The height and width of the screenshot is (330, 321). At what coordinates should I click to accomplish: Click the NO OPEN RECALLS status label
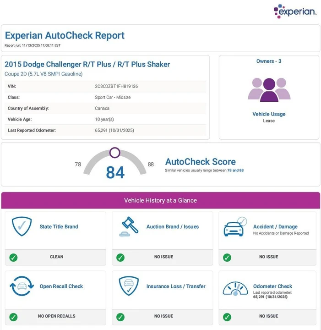click(56, 316)
